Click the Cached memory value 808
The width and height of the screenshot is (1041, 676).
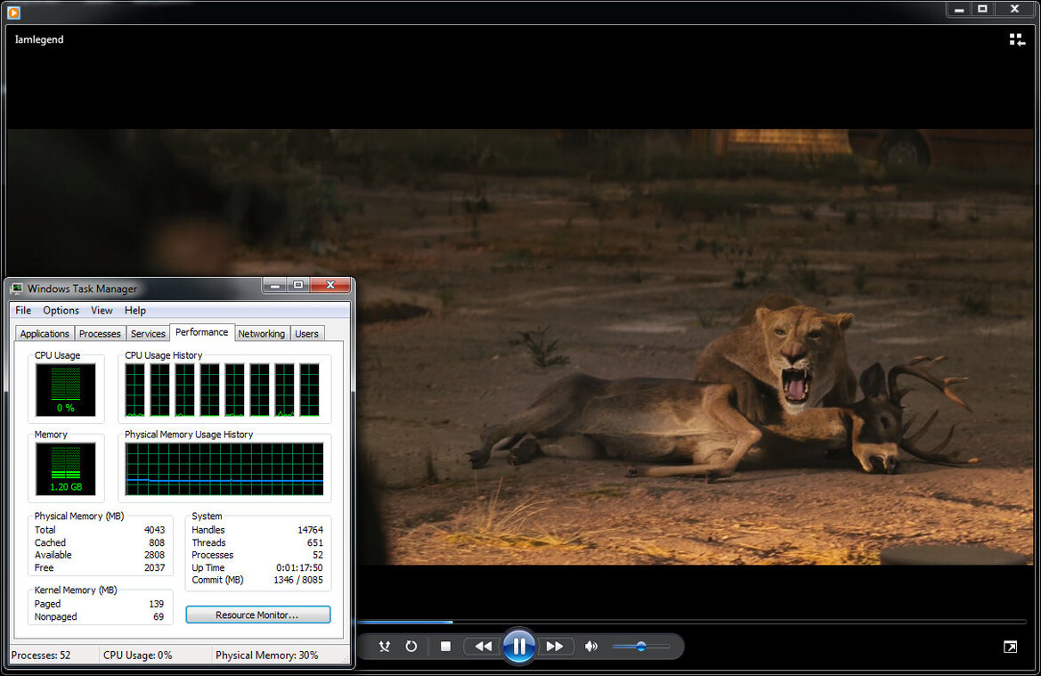157,542
